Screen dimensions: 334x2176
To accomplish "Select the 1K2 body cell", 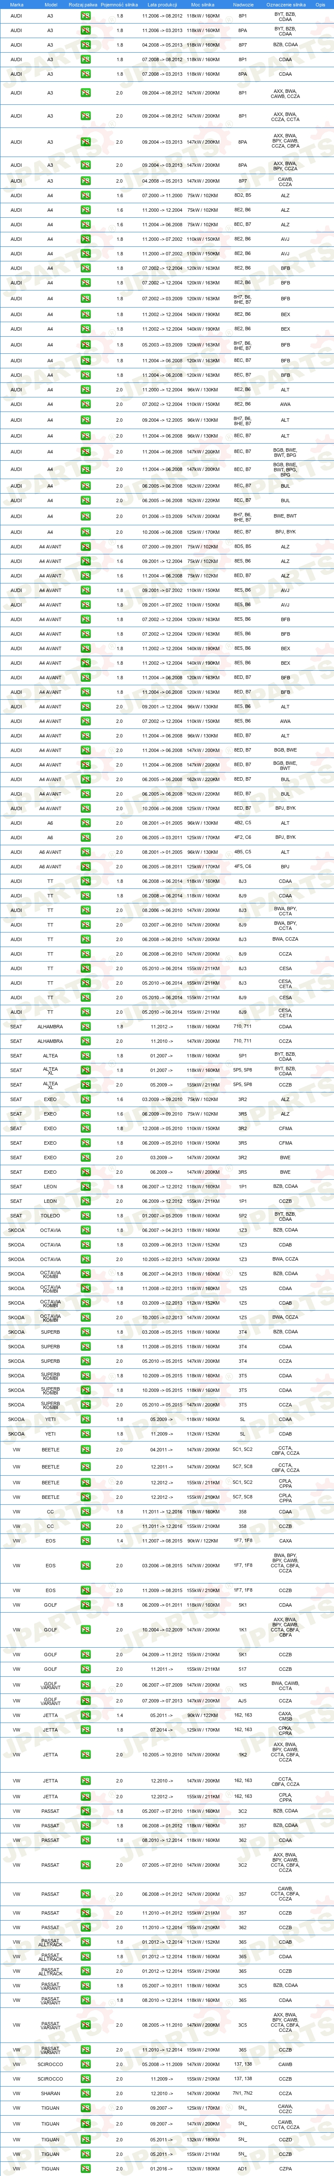I will point(243,1755).
